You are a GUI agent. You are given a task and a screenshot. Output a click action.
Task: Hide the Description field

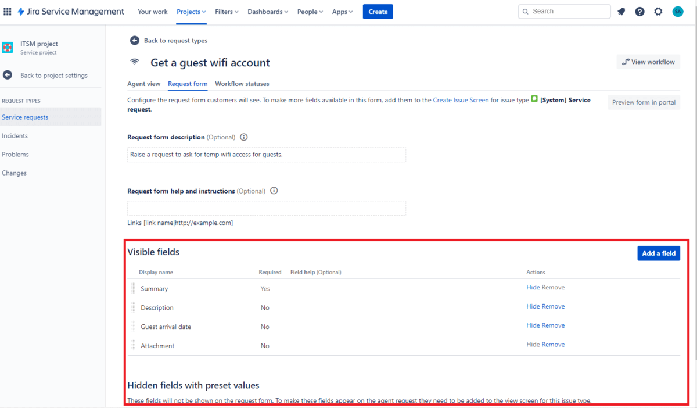pos(533,306)
